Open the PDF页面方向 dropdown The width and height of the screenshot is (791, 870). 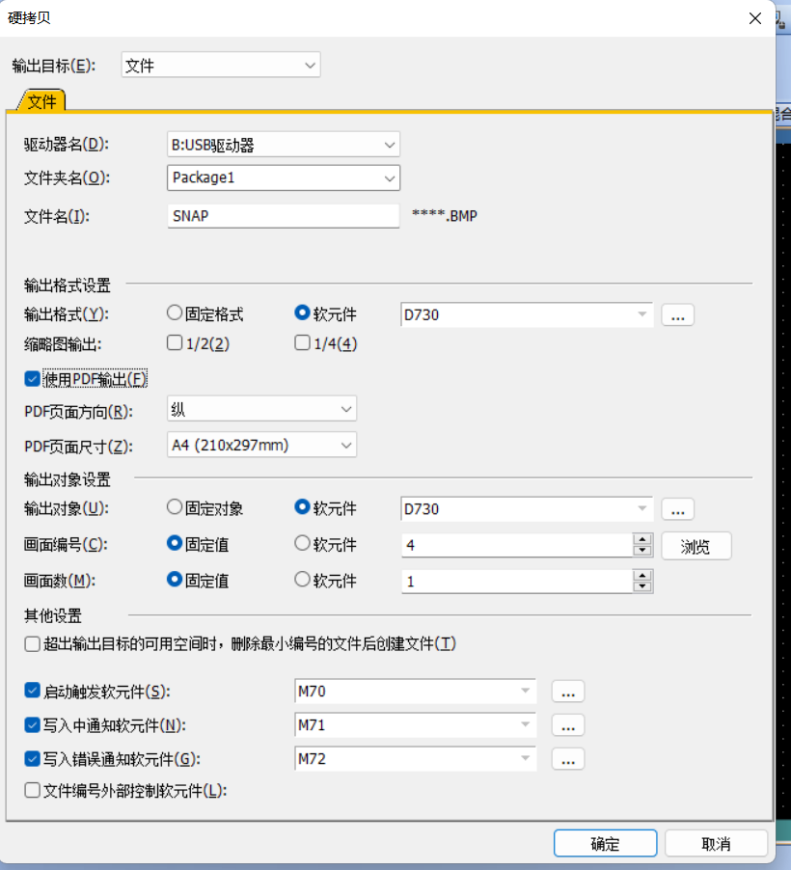pos(347,410)
